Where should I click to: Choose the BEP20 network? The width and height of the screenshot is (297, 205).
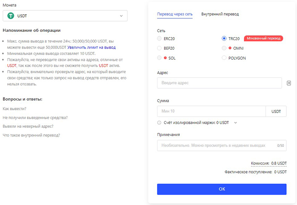[x=160, y=48]
